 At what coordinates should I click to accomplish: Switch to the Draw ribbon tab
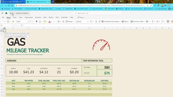tap(21, 17)
